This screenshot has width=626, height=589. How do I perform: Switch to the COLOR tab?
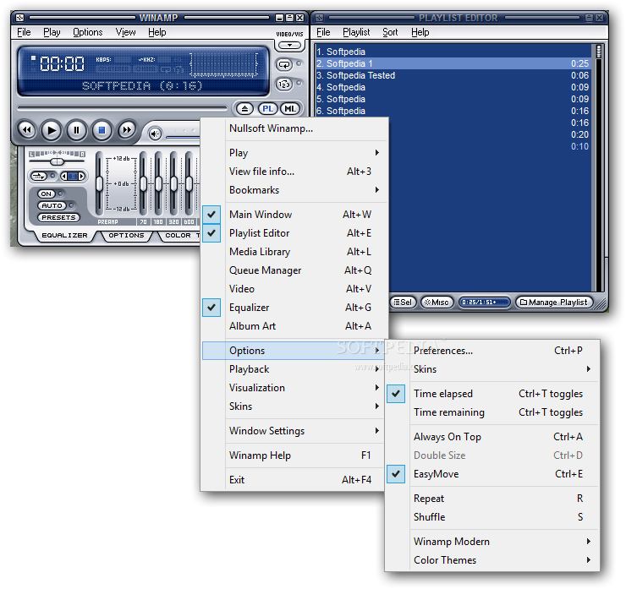[x=178, y=235]
